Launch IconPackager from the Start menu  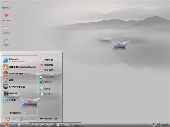pyautogui.click(x=20, y=74)
